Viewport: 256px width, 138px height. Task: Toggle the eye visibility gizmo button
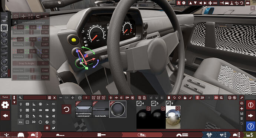point(46,16)
